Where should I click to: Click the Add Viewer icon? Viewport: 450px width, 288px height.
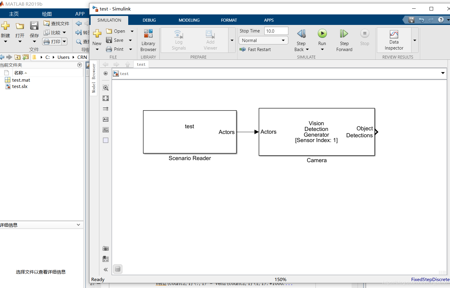pos(210,35)
